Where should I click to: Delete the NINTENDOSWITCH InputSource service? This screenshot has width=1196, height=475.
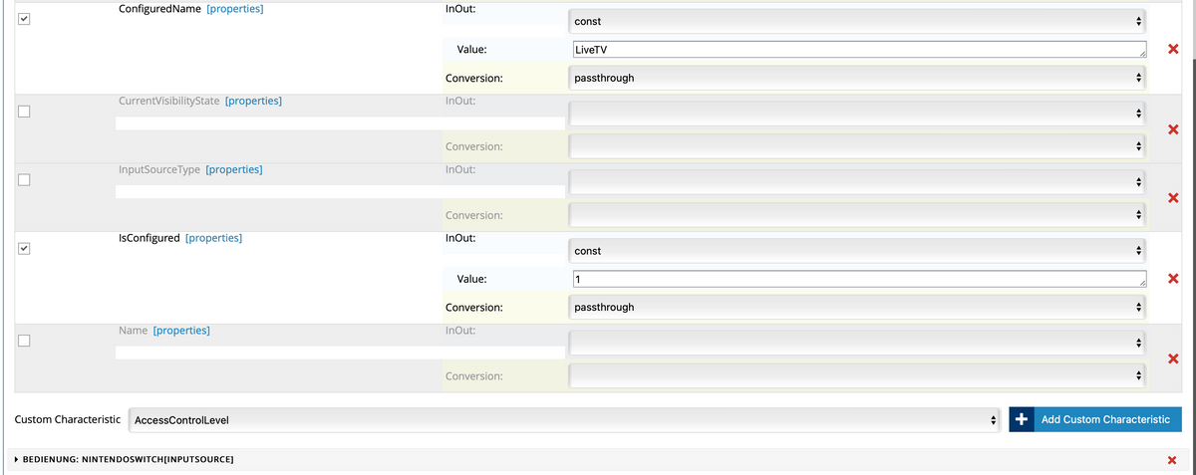click(x=1172, y=460)
